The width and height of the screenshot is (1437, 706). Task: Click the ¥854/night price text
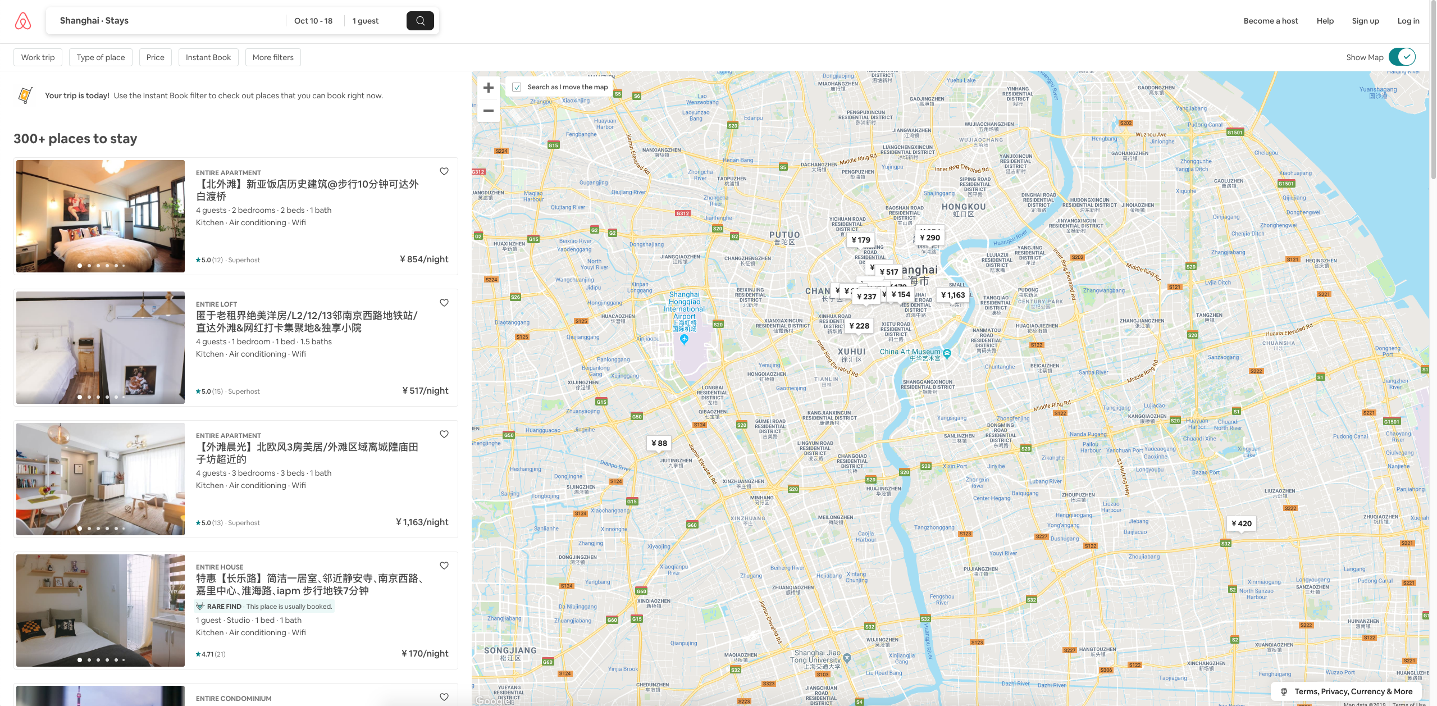click(424, 259)
